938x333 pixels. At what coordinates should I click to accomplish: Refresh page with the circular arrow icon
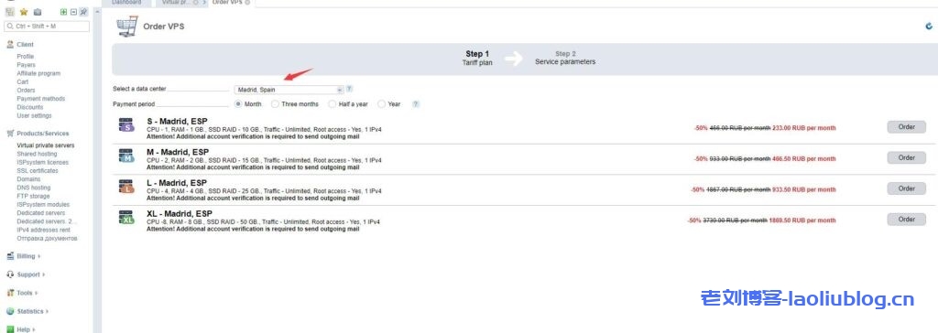(929, 27)
